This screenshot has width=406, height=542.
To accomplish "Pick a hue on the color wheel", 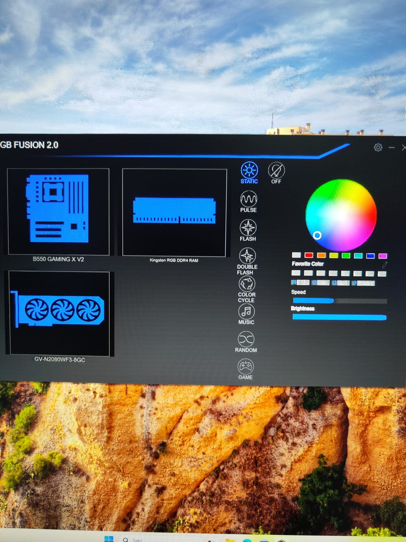I will [341, 215].
